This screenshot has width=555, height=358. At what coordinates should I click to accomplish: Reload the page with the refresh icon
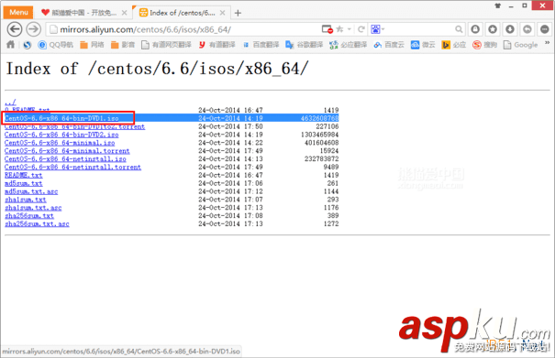tap(361, 29)
